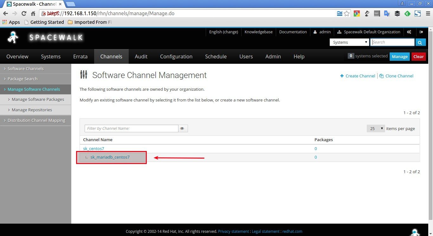Click the eye icon beside channel filter
The image size is (433, 236).
[x=182, y=128]
